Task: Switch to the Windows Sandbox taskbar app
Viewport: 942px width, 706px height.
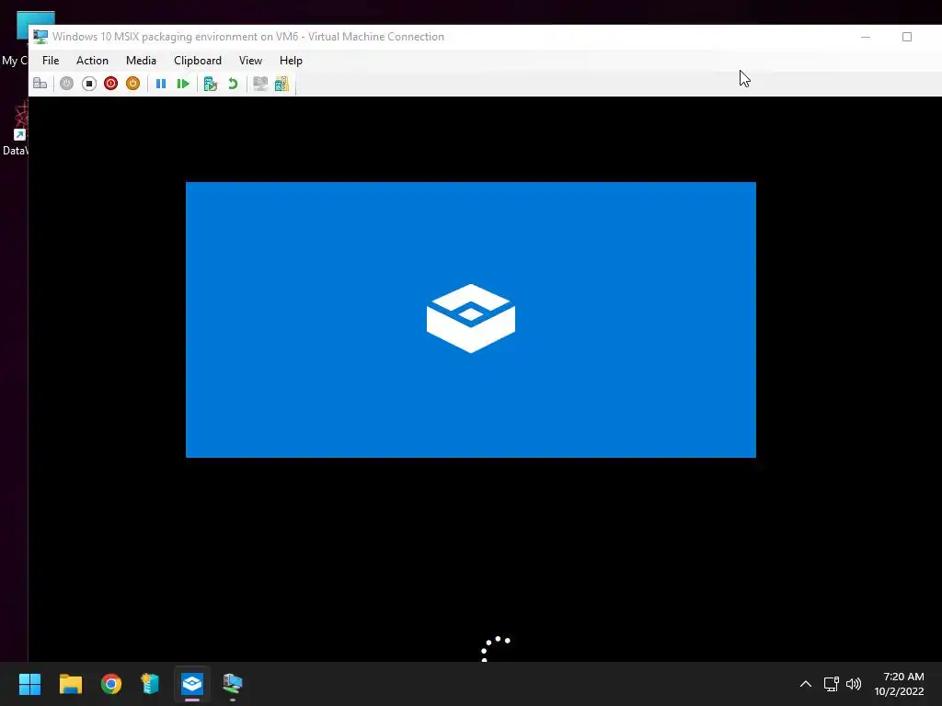Action: pyautogui.click(x=192, y=684)
